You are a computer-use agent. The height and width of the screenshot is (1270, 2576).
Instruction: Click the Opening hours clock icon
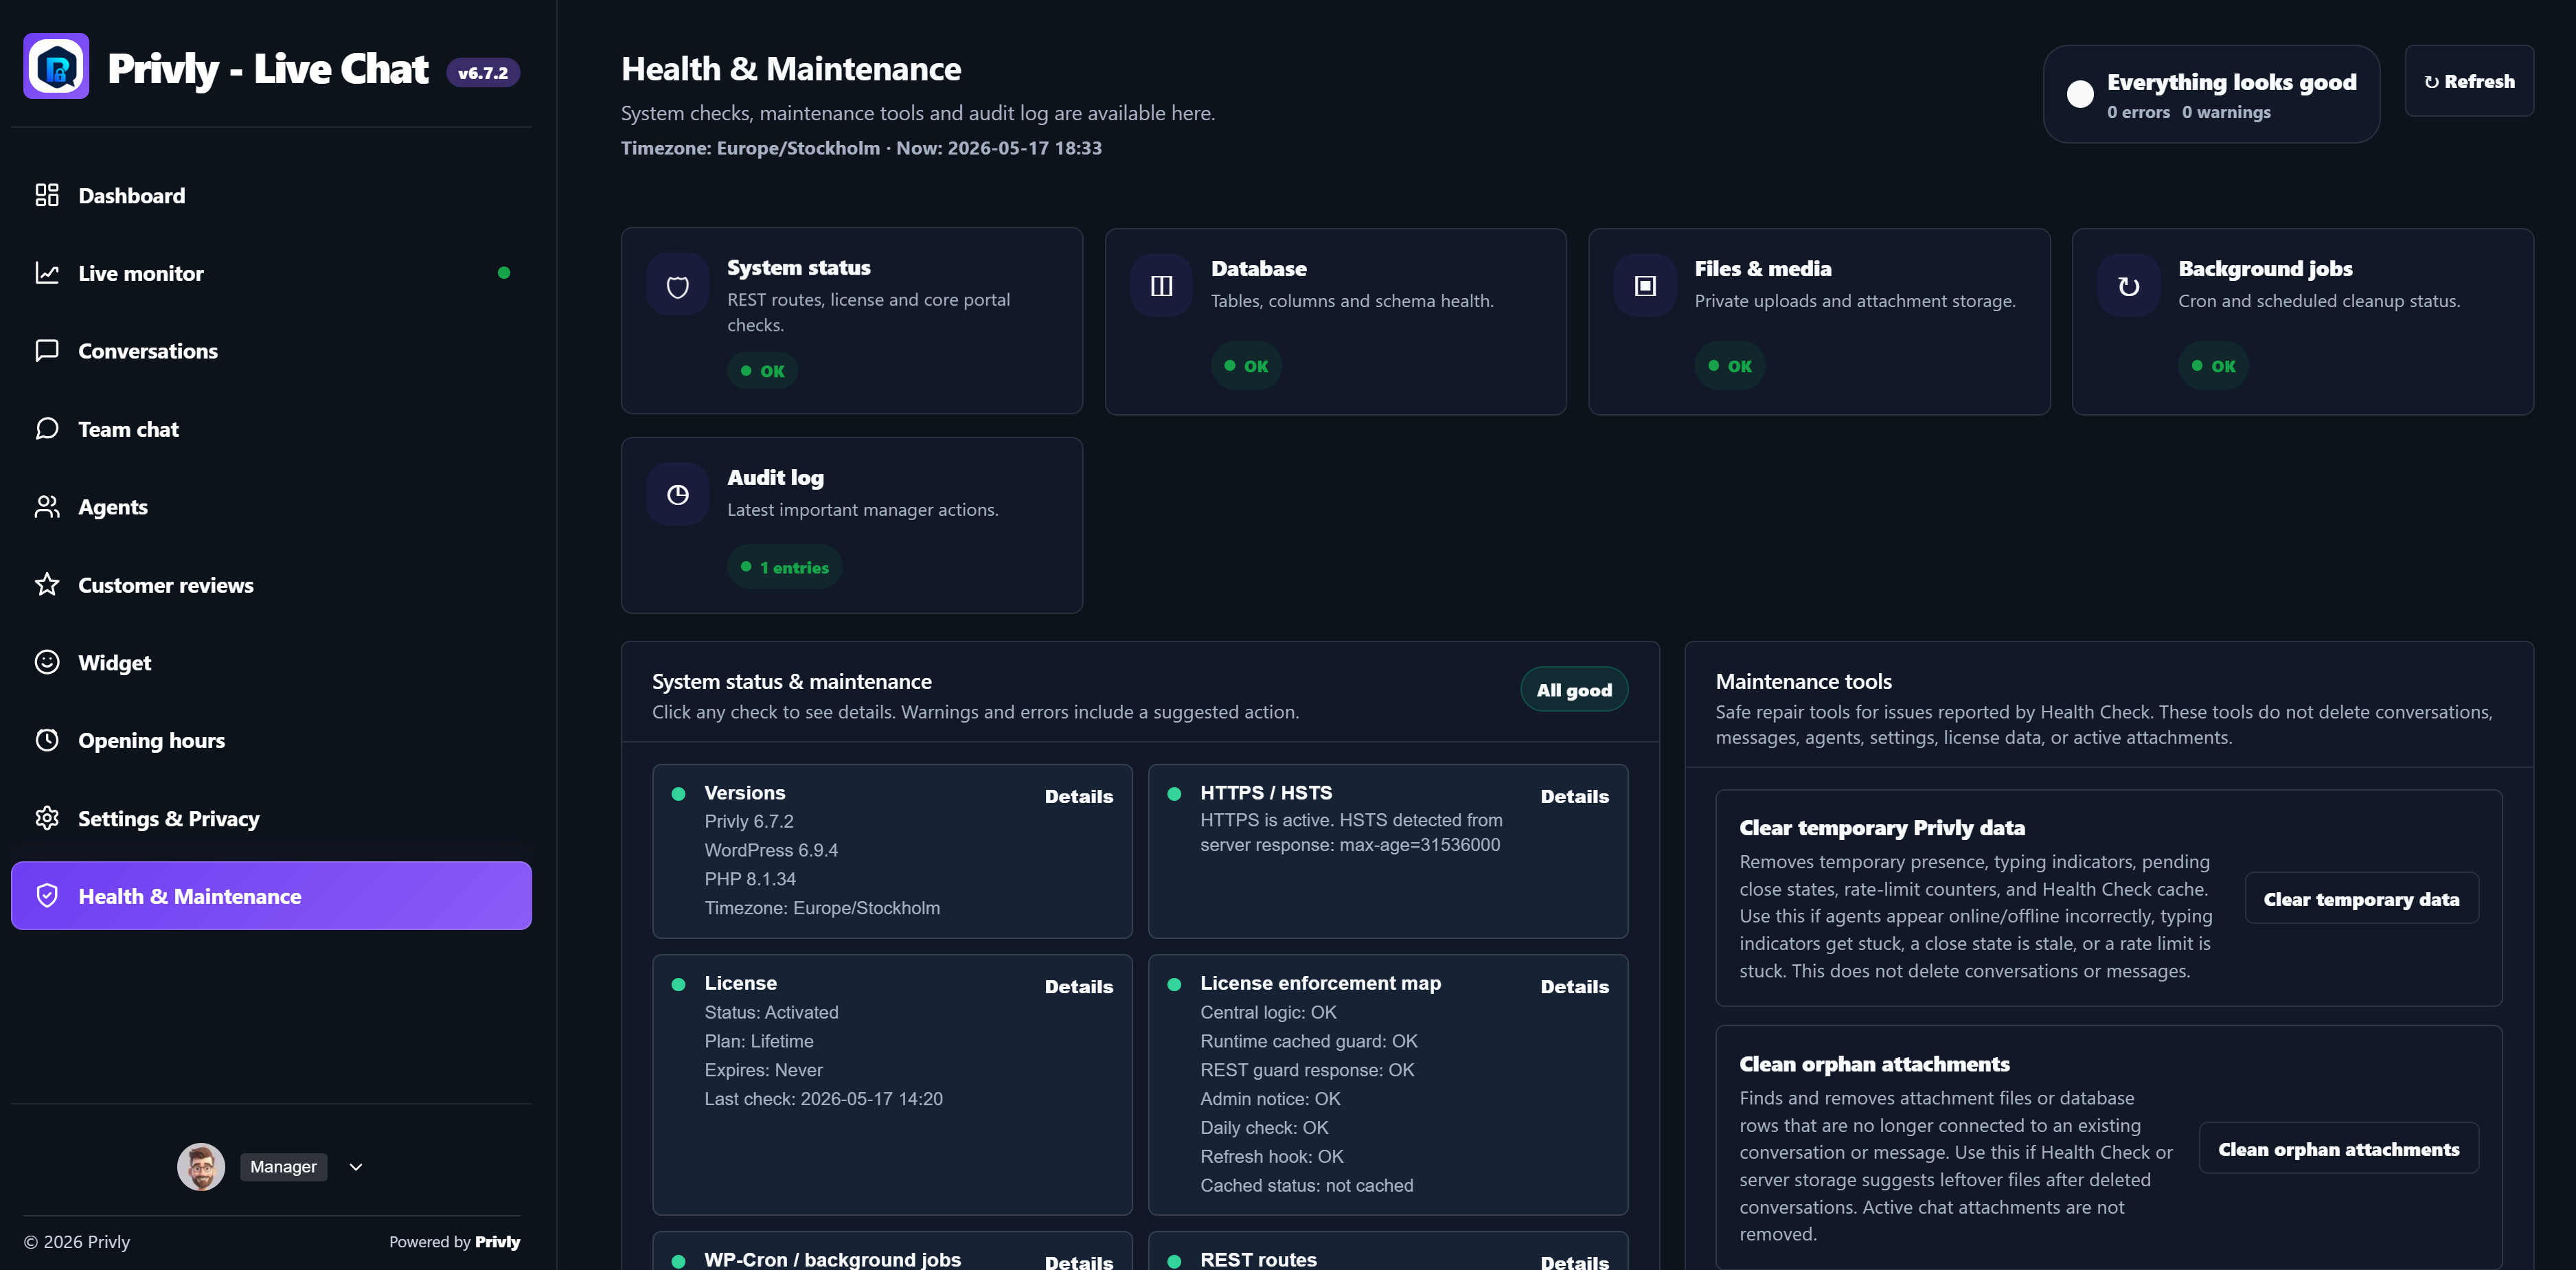(x=47, y=740)
